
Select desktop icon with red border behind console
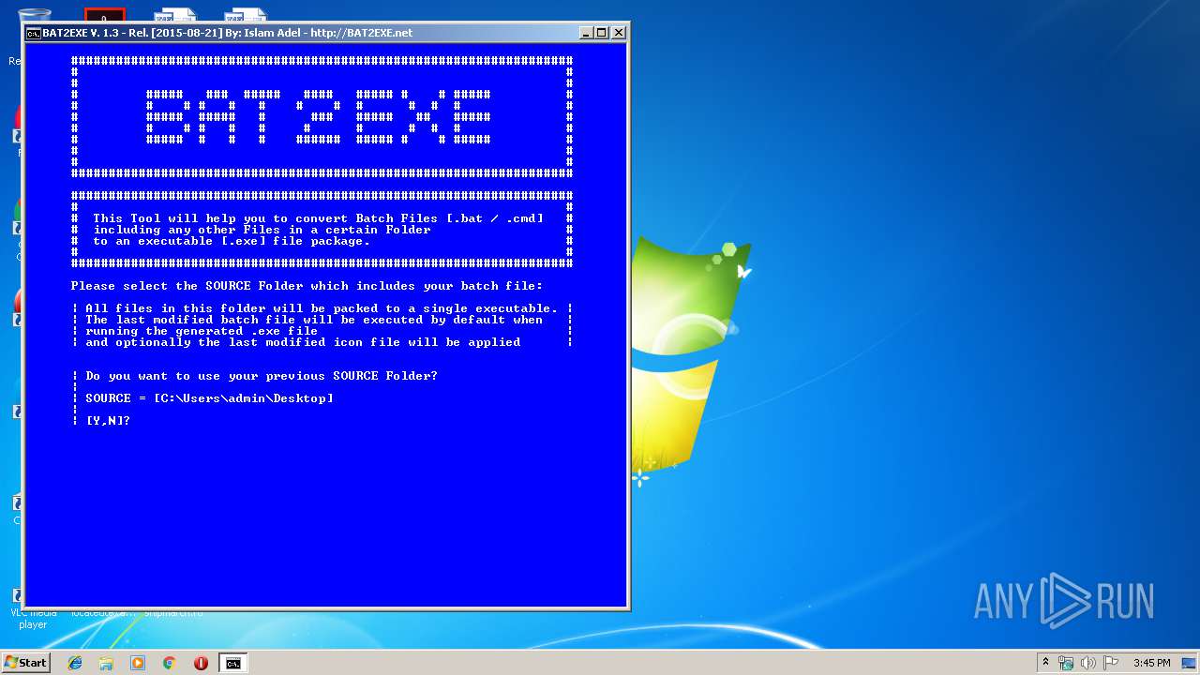(104, 16)
